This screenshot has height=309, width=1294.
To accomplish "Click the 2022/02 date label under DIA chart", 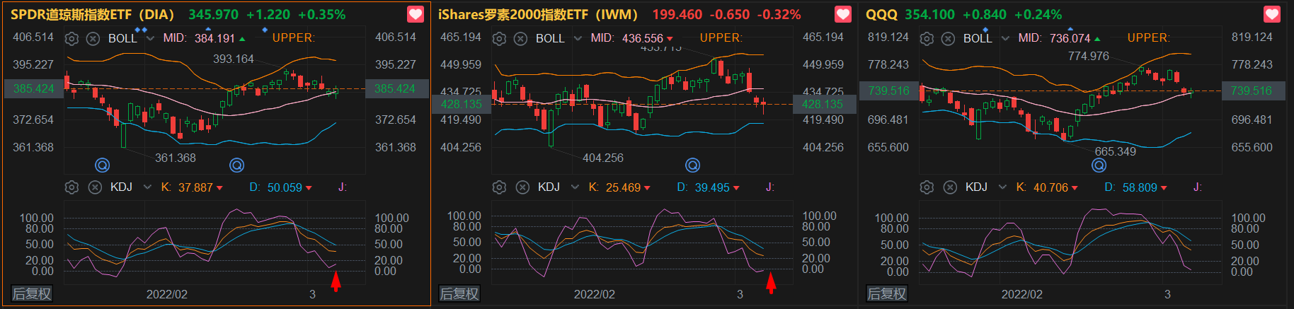I will tap(167, 294).
